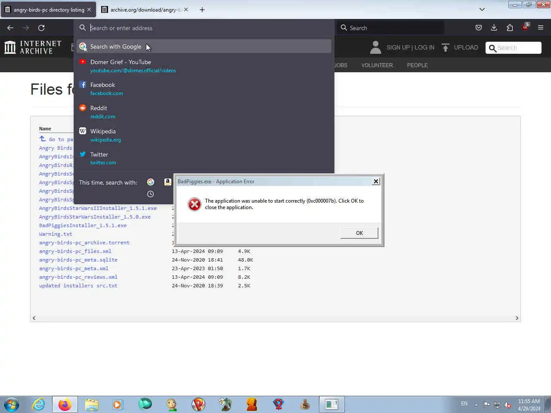
Task: Click the bald character head taskbar icon
Action: (171, 404)
